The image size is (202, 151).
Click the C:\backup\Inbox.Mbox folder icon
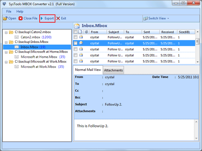[11, 42]
